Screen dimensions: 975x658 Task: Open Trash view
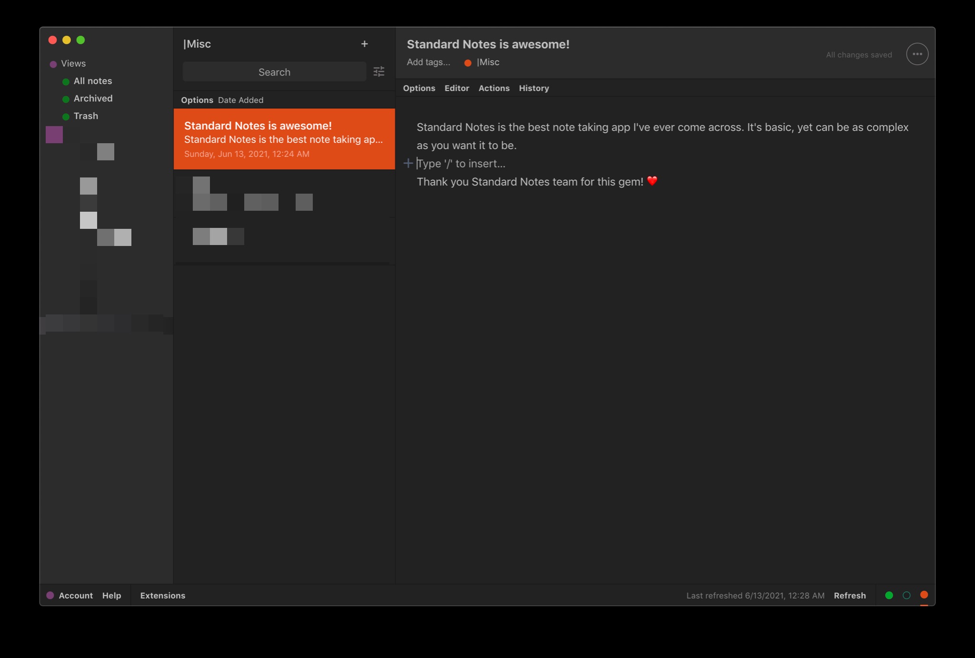point(86,116)
